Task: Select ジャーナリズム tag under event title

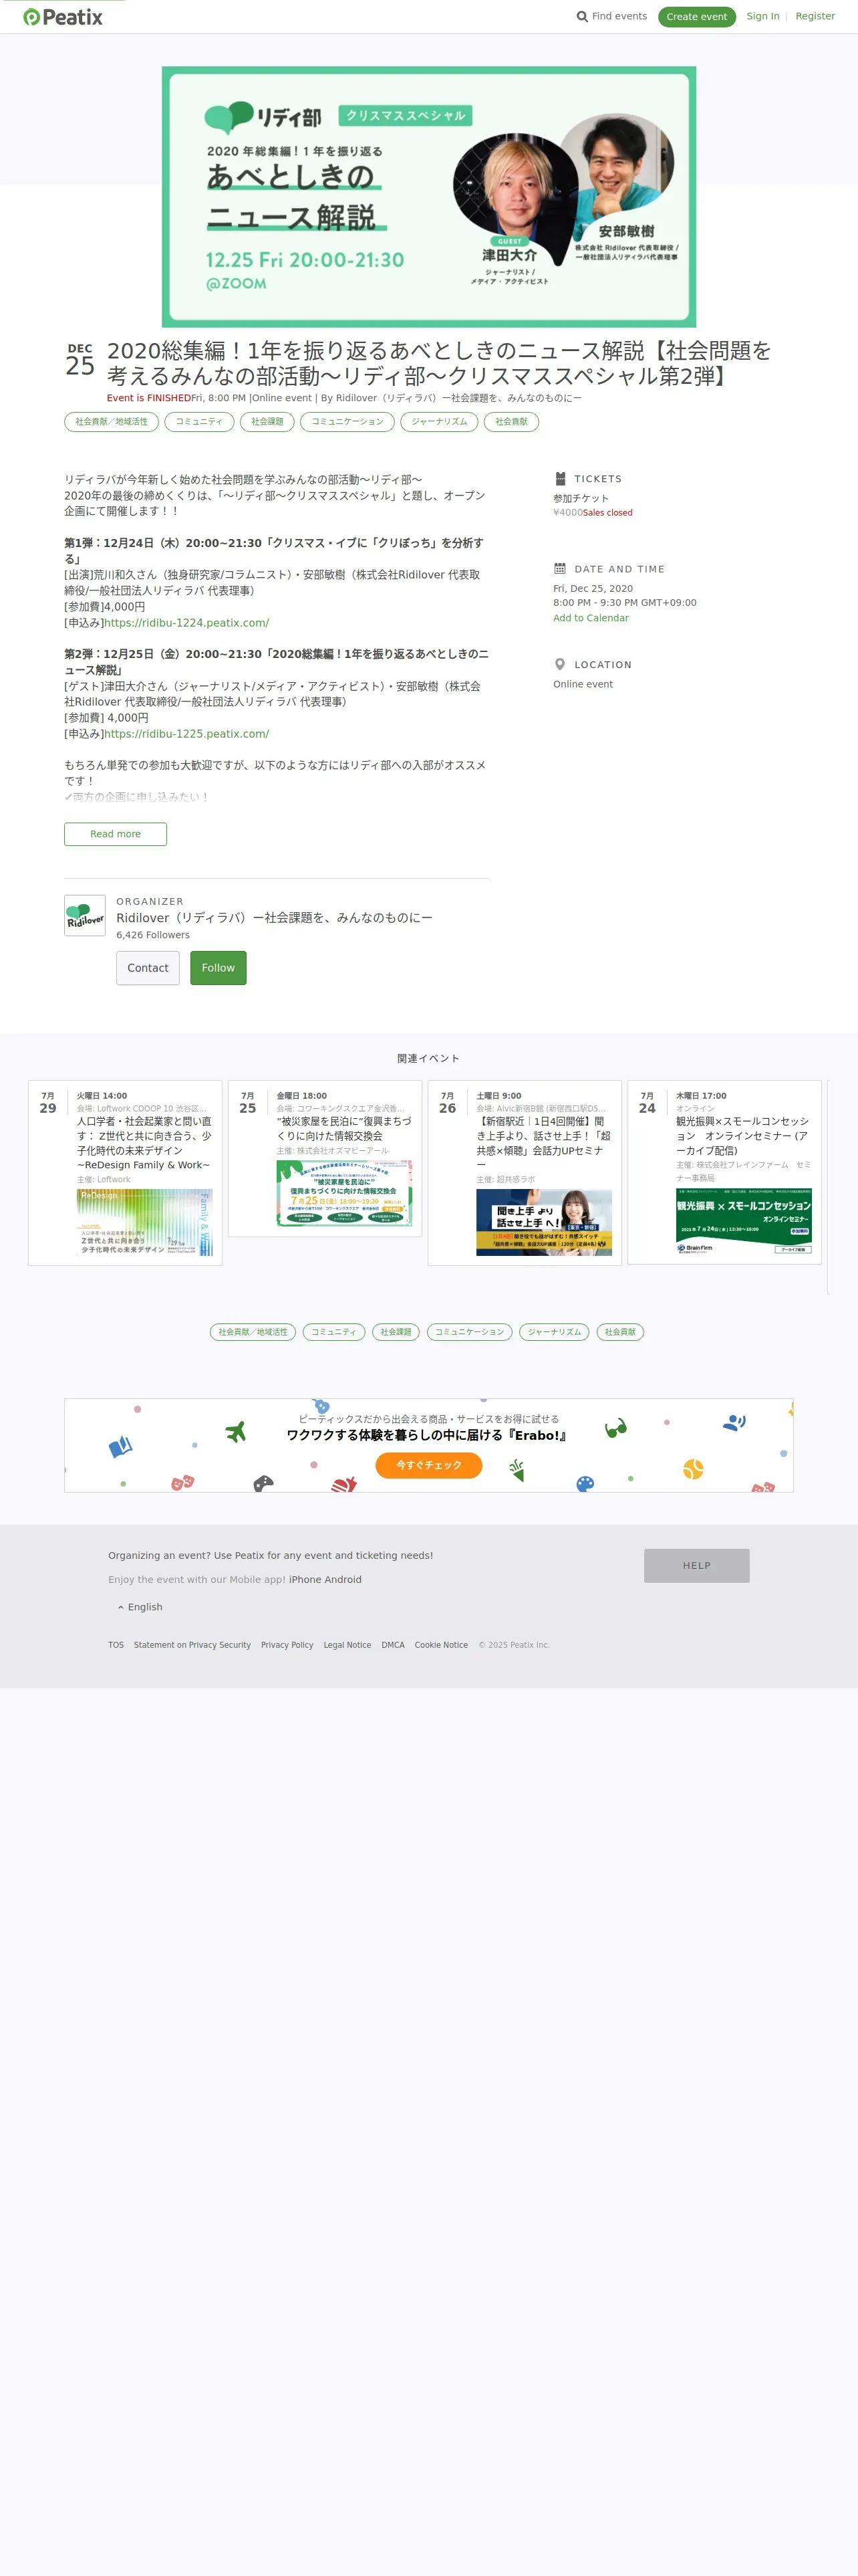Action: 440,422
